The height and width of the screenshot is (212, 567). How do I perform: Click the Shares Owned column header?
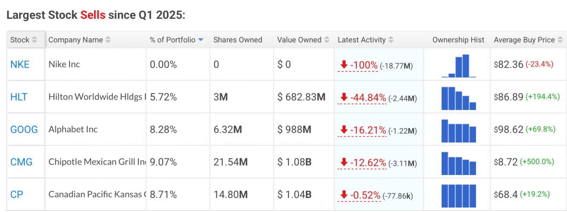click(238, 40)
